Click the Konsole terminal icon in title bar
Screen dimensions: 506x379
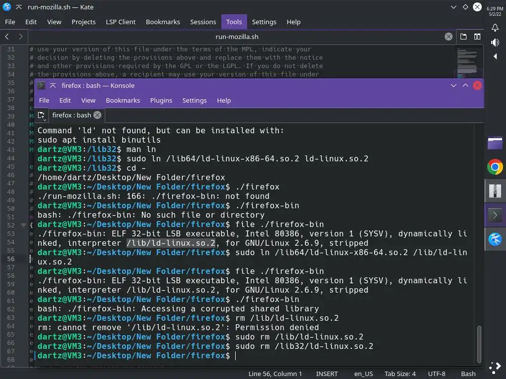click(x=41, y=85)
